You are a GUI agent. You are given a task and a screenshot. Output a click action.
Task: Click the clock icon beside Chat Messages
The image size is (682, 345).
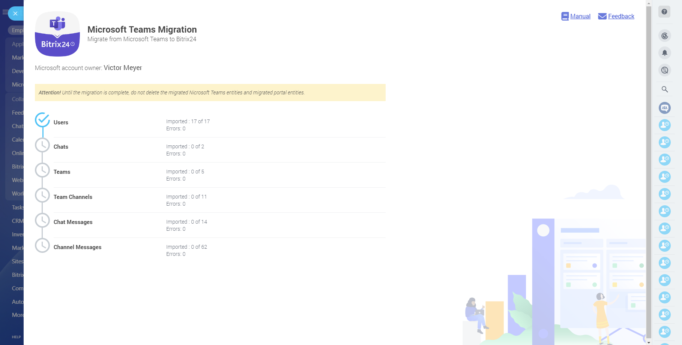[42, 220]
